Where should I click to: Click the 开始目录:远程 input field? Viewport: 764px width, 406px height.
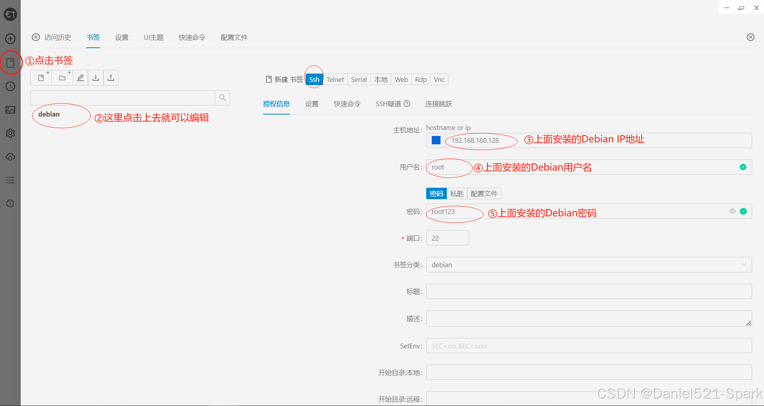(589, 399)
